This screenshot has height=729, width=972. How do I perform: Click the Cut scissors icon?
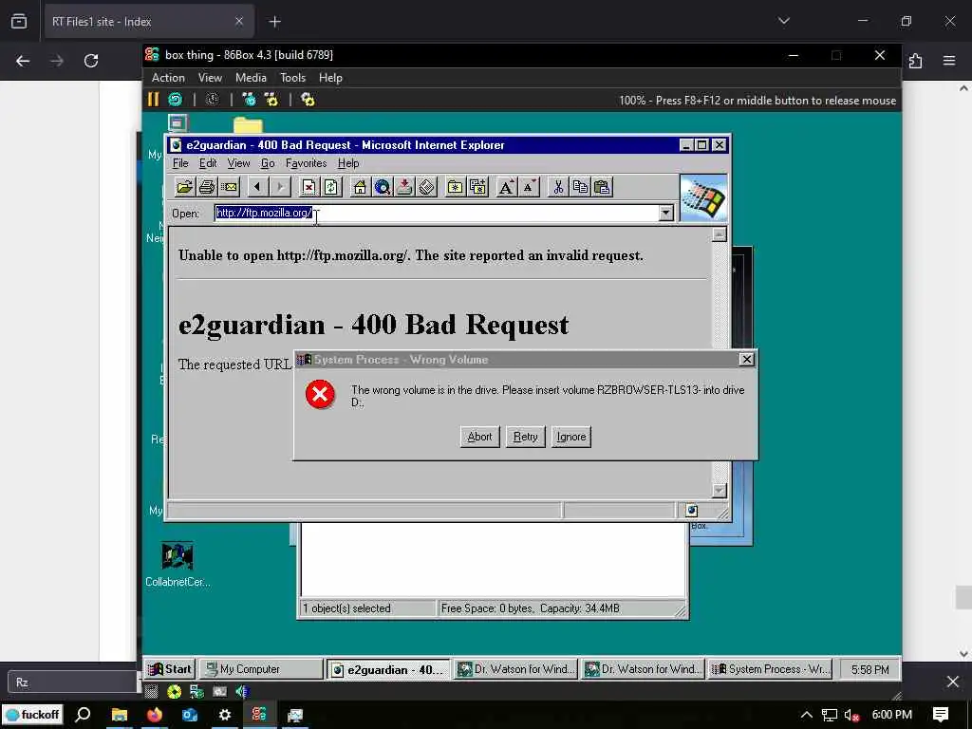coord(558,187)
